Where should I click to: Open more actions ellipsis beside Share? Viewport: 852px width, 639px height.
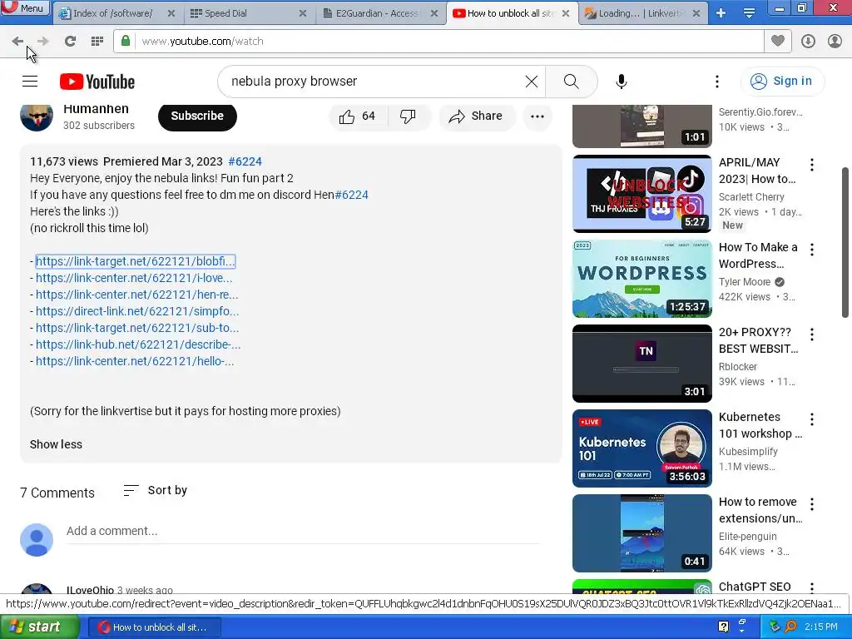(537, 116)
